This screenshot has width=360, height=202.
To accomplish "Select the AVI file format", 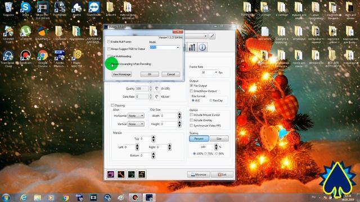I will click(193, 100).
